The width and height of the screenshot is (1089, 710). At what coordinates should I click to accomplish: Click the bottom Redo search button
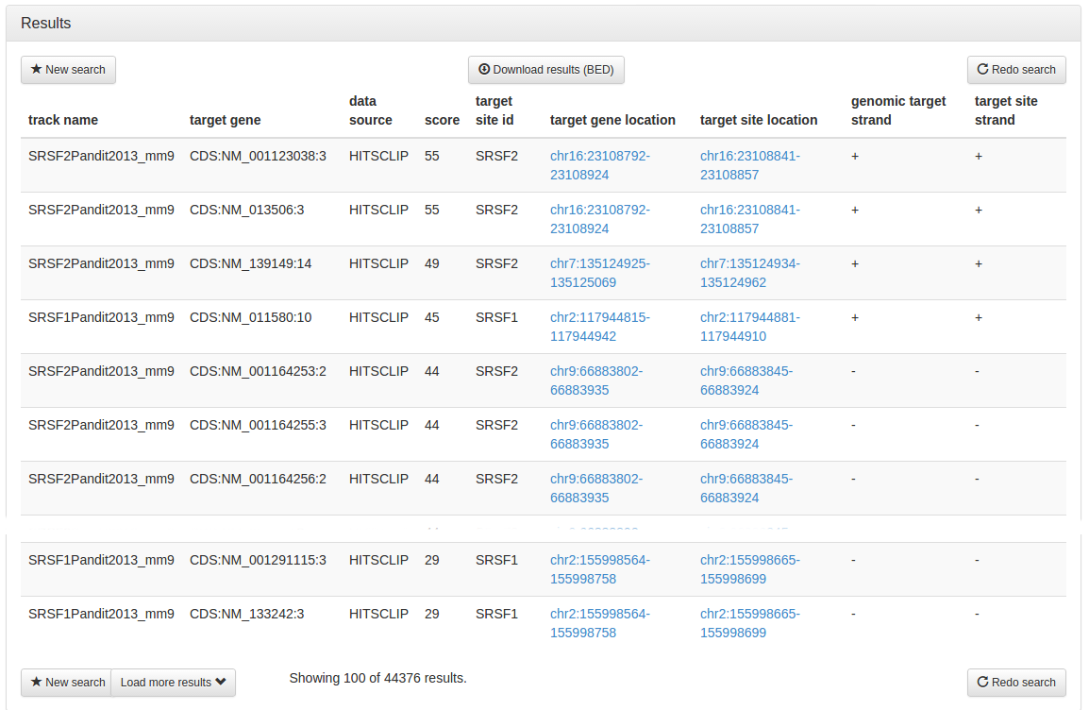click(x=1016, y=683)
